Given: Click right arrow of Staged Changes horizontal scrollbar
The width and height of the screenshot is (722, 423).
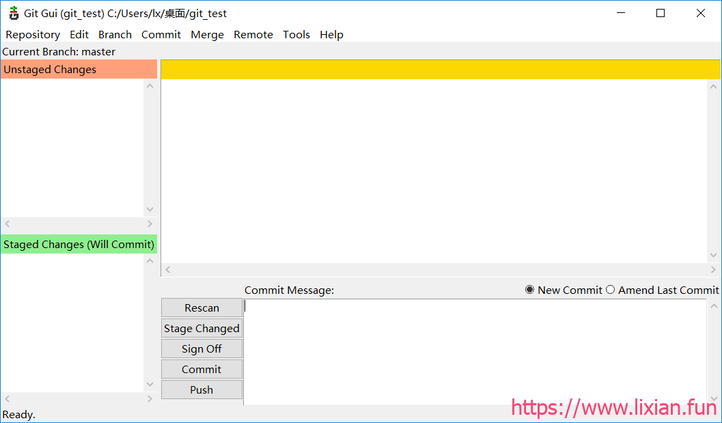Looking at the screenshot, I should (x=150, y=399).
